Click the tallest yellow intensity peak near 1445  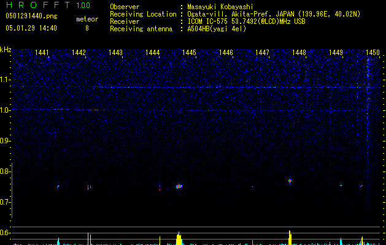point(179,238)
